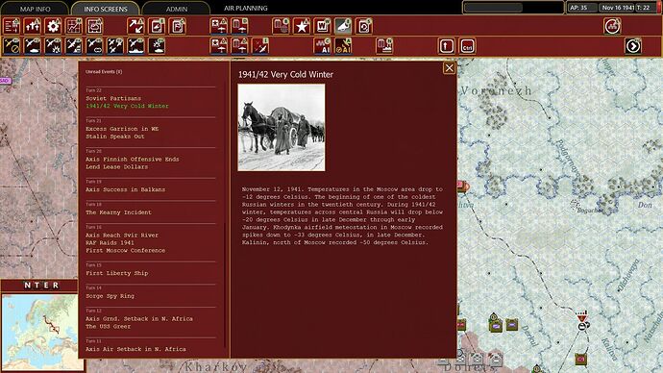This screenshot has height=373, width=663.
Task: Open the ADMIN tab
Action: 177,9
